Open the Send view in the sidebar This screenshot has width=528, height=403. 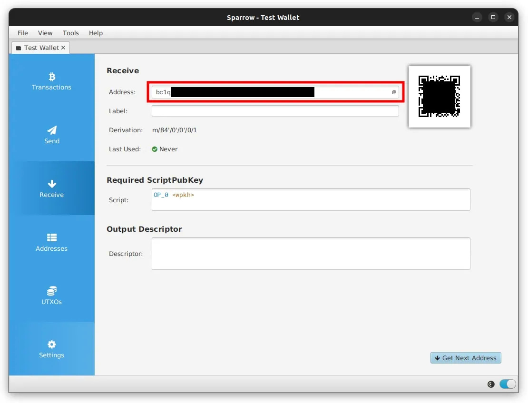[51, 135]
